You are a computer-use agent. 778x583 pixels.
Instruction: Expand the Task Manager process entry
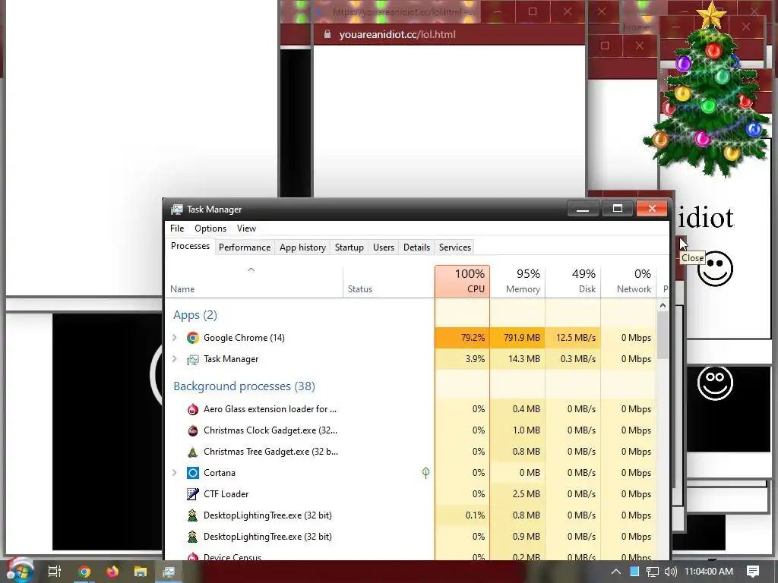tap(175, 359)
